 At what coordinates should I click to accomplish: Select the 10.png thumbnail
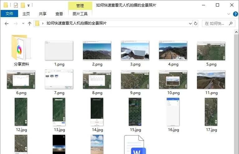tap(173, 79)
